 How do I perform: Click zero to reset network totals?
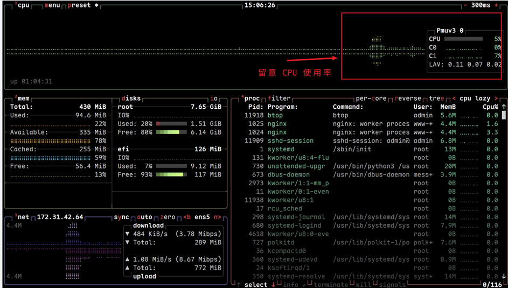168,217
